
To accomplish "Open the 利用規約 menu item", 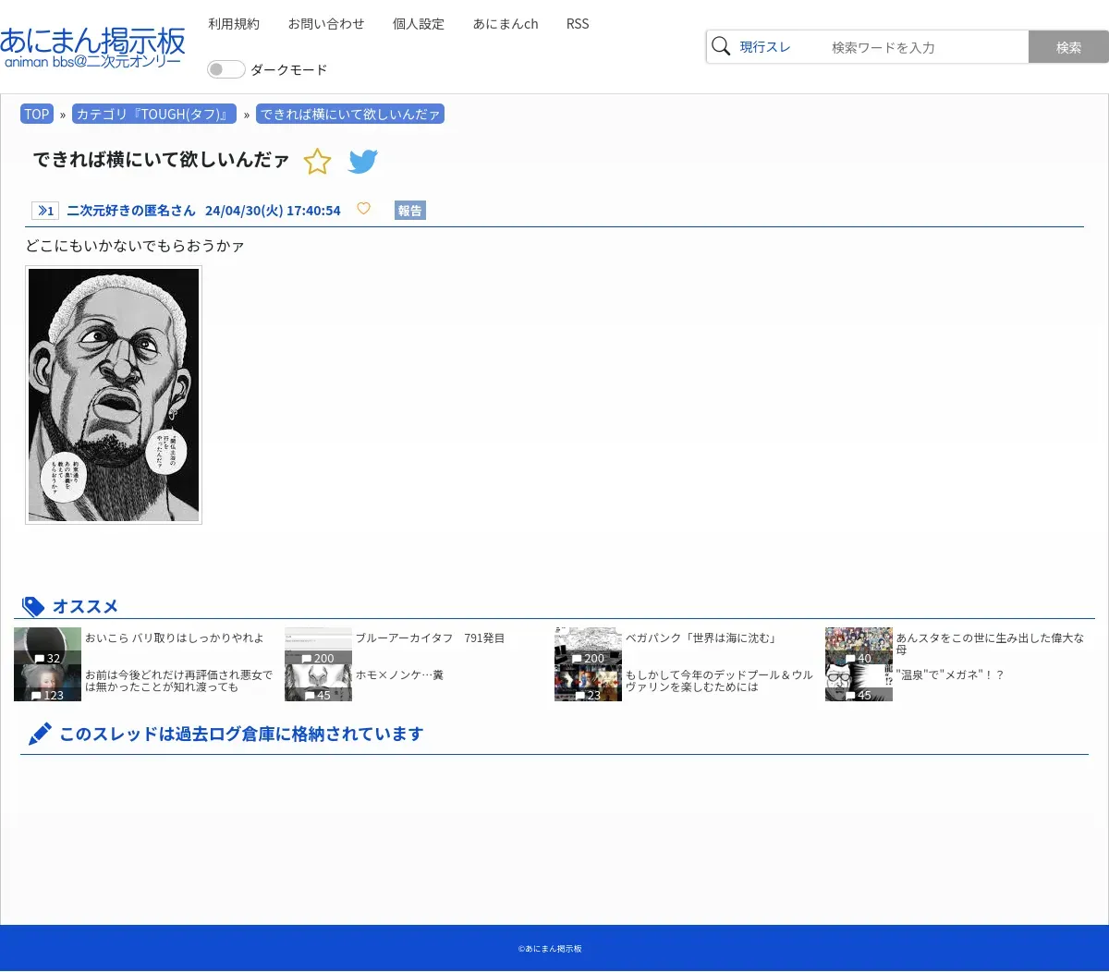I will (x=234, y=24).
